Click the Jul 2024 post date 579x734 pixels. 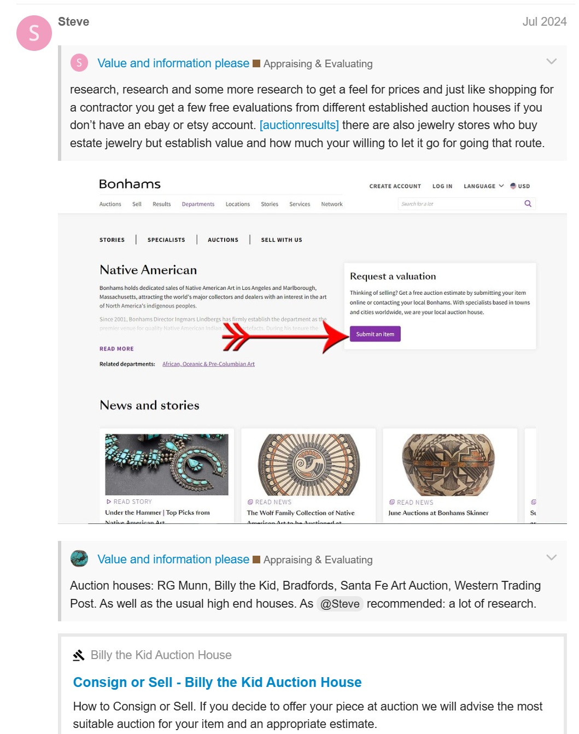click(544, 21)
